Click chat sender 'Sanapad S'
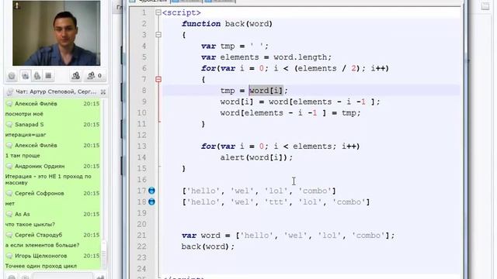Image resolution: width=497 pixels, height=279 pixels. [x=30, y=125]
